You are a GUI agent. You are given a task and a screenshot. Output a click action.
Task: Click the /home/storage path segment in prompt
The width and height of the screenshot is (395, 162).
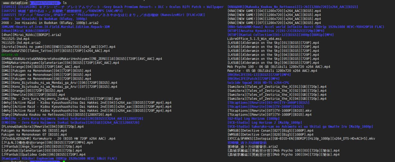[x=44, y=2]
